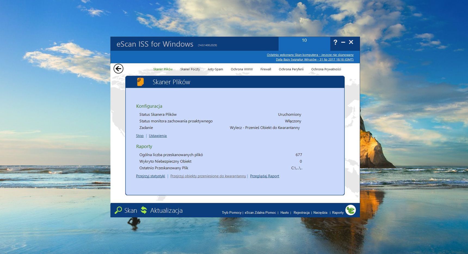Click the number 10 in the title bar

pos(304,40)
